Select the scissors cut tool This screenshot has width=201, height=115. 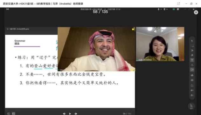pos(192,65)
